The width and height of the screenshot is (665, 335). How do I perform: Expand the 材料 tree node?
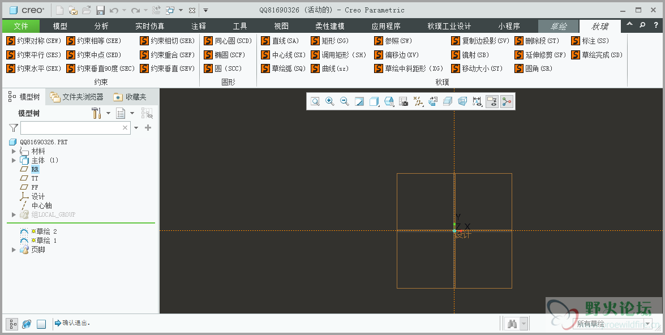[x=14, y=151]
